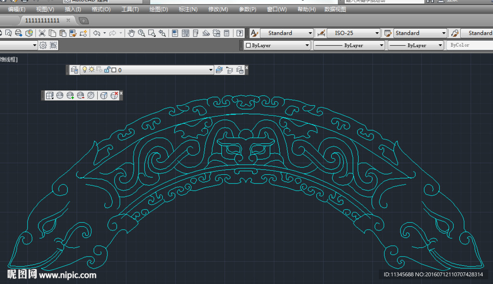The height and width of the screenshot is (284, 493).
Task: Open the ByLayer color control dropdown
Action: pyautogui.click(x=277, y=45)
